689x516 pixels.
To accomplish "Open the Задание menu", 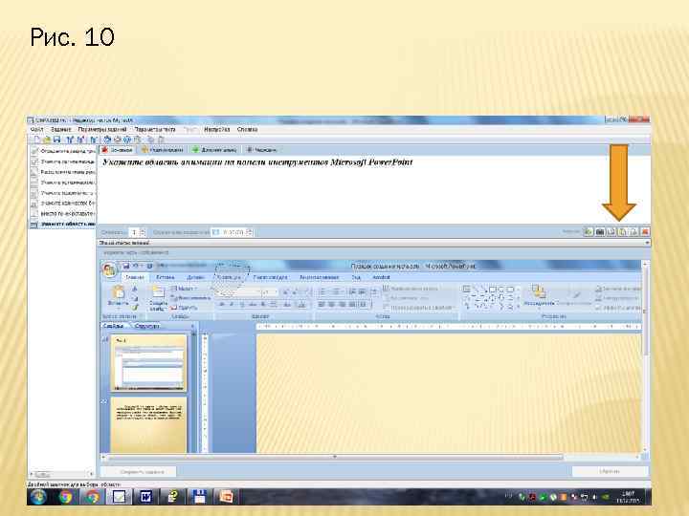I will point(60,129).
